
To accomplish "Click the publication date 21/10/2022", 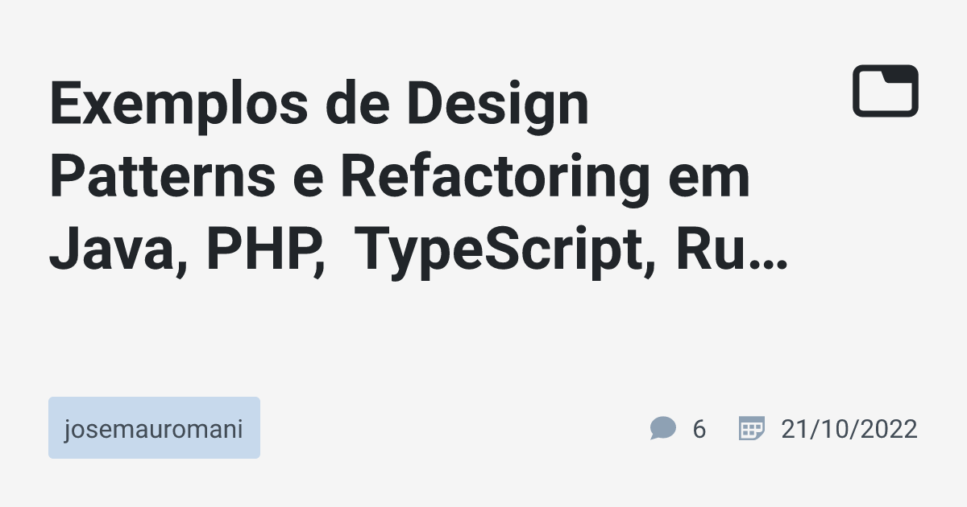I will [x=849, y=430].
